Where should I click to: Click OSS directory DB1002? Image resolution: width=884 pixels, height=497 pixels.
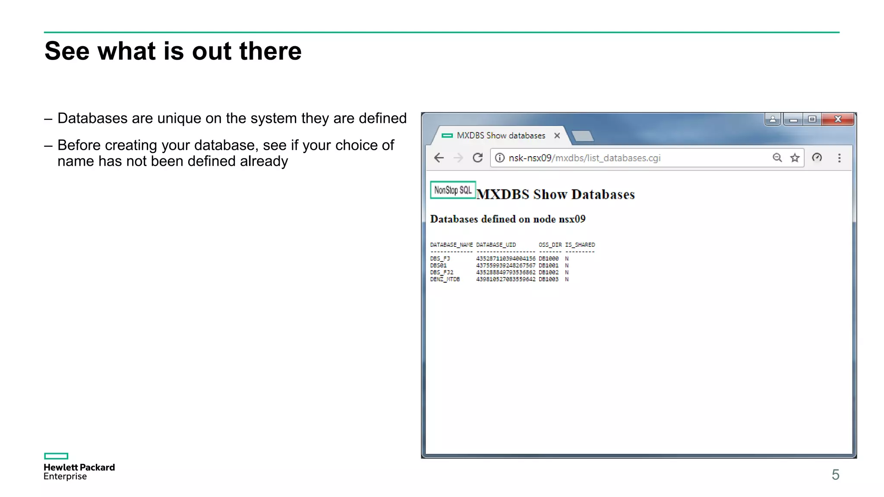click(549, 272)
